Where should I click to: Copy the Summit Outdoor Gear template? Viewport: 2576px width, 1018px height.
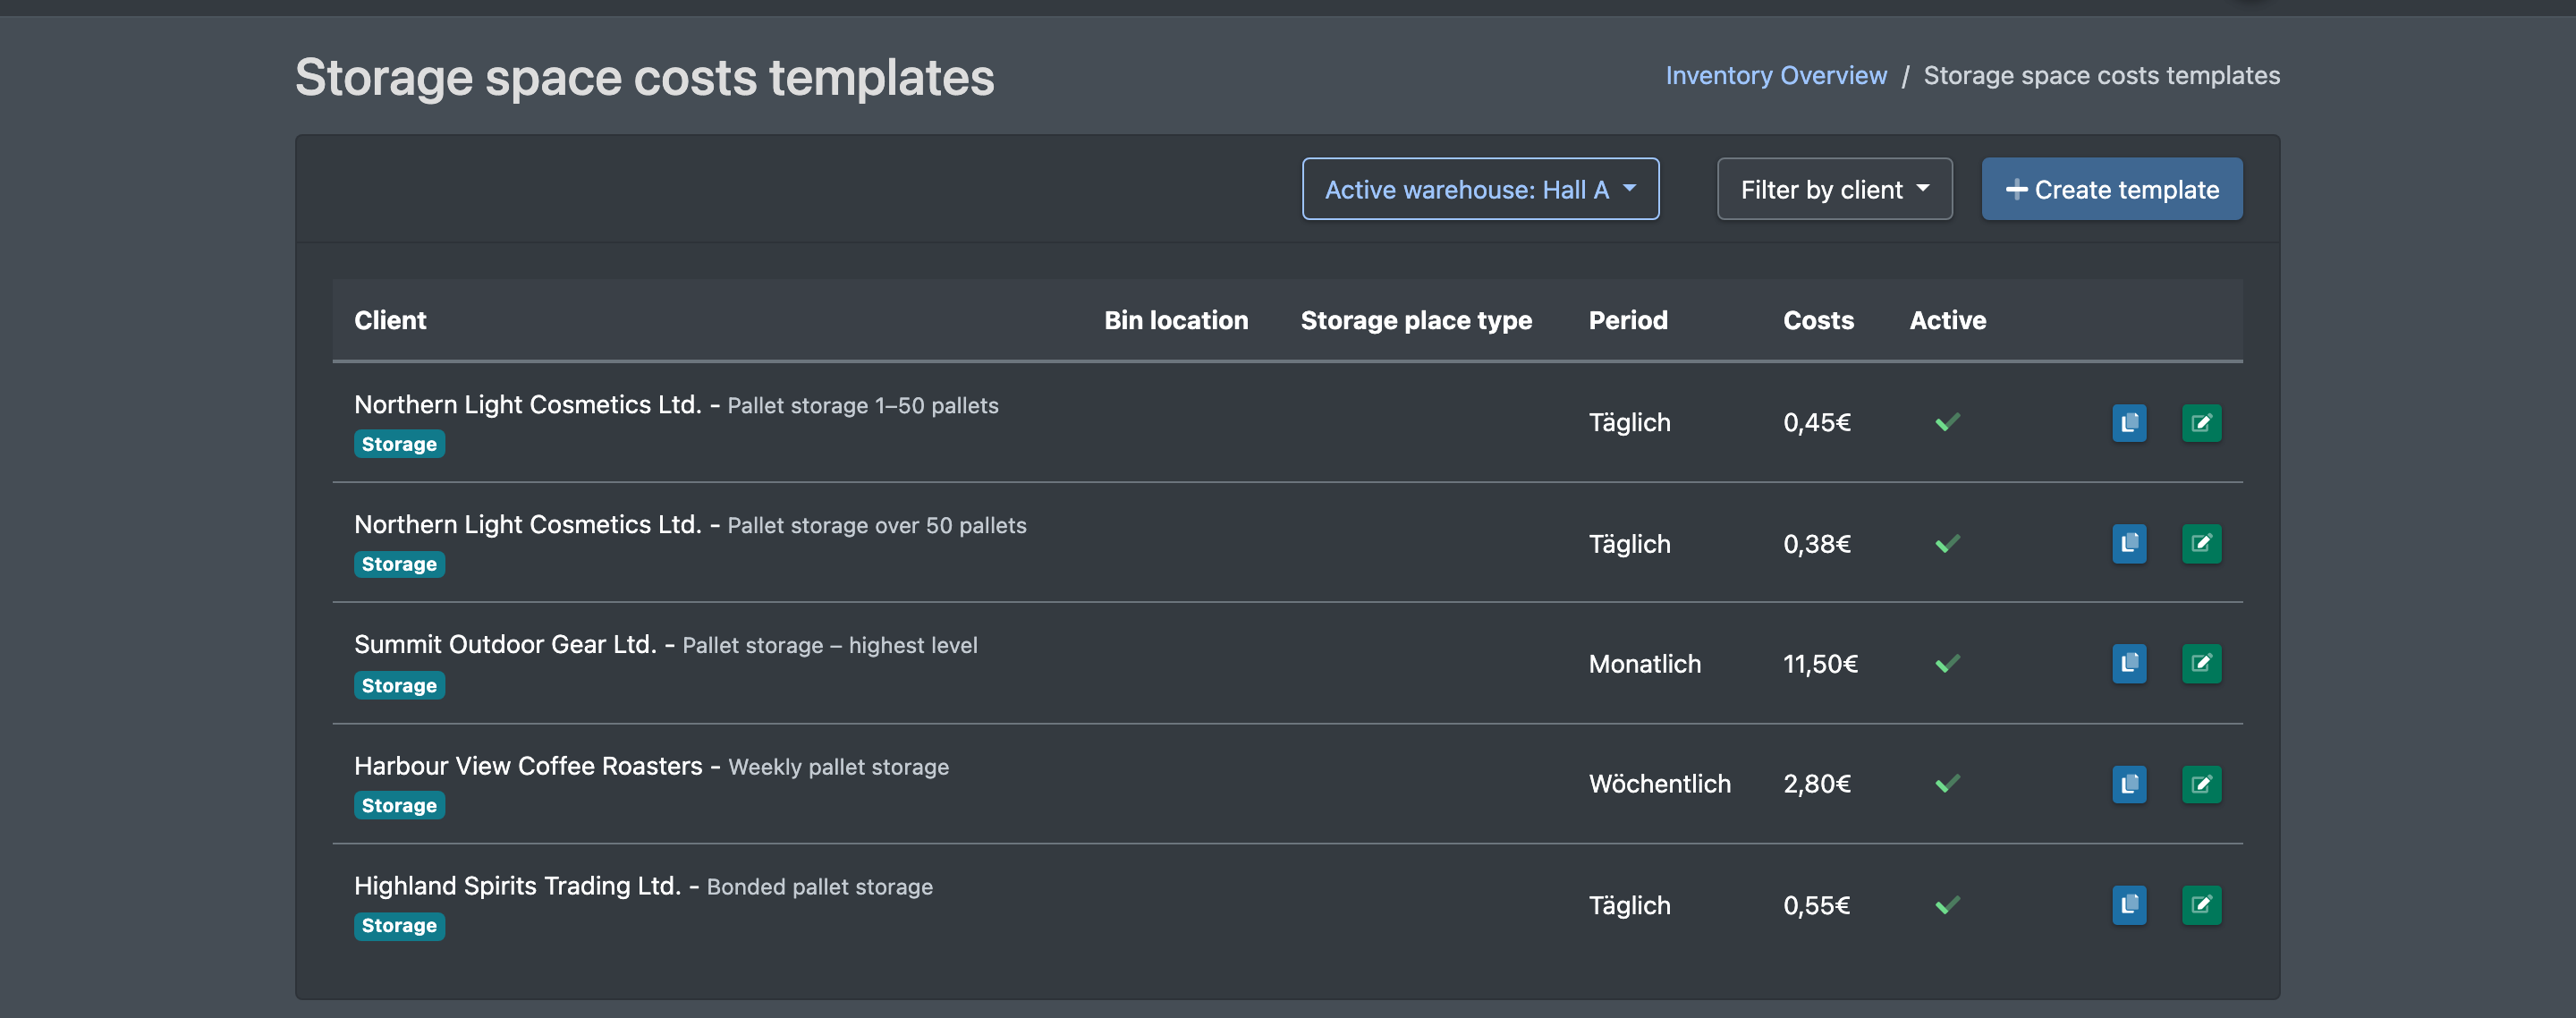[x=2128, y=664]
